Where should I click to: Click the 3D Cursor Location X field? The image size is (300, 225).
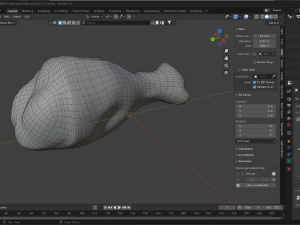256,106
